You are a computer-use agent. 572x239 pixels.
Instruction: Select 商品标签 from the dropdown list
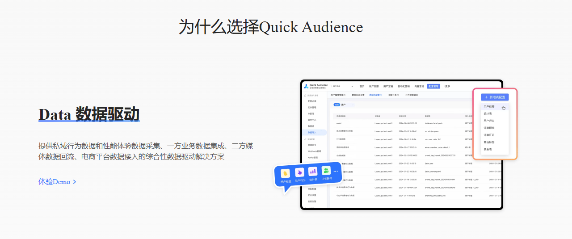click(489, 142)
